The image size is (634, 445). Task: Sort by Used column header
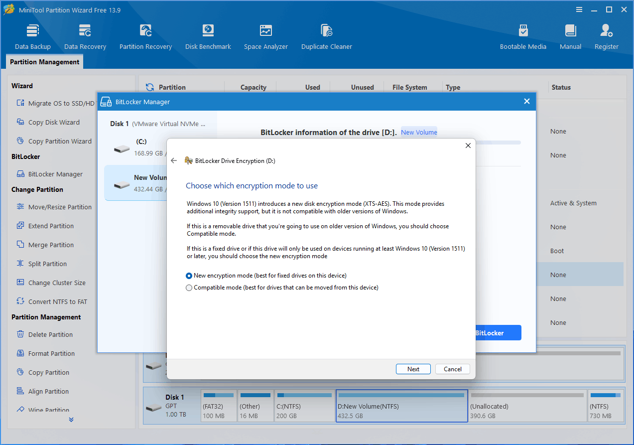point(313,87)
